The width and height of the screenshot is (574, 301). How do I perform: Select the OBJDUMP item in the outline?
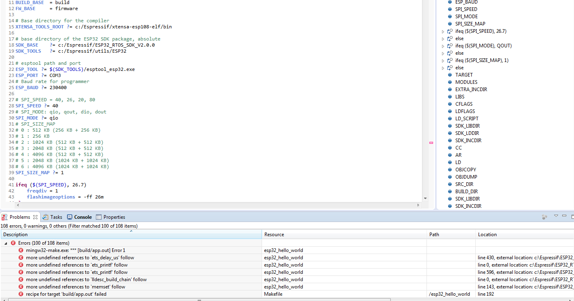(x=466, y=177)
